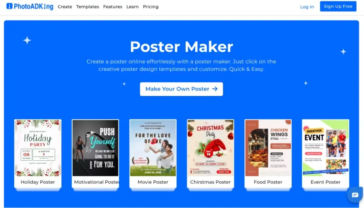Open the Templates menu

coord(87,7)
